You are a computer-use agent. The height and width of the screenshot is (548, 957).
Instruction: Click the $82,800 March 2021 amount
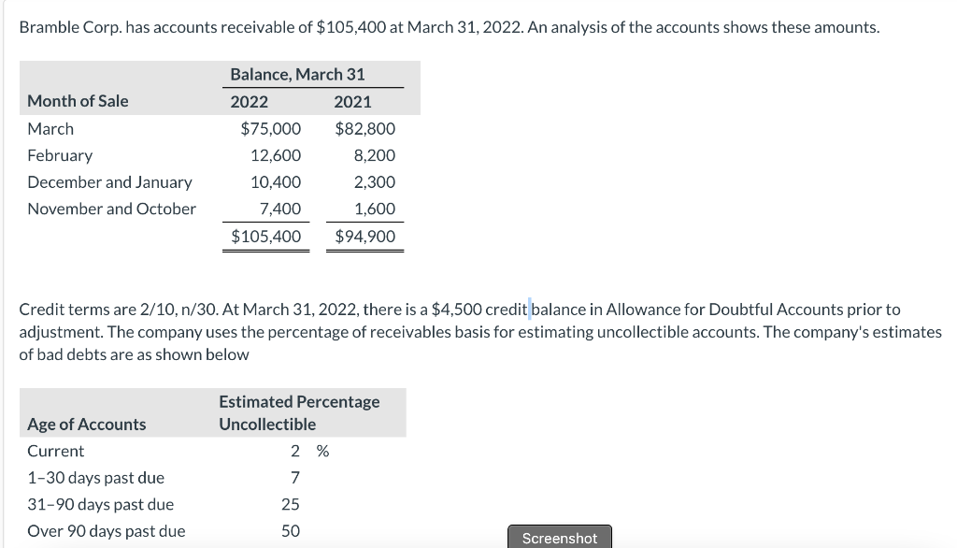pos(365,129)
